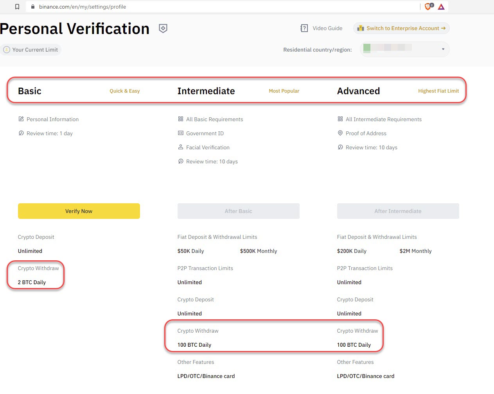Click the location pin icon beside Proof of Address

[x=340, y=133]
